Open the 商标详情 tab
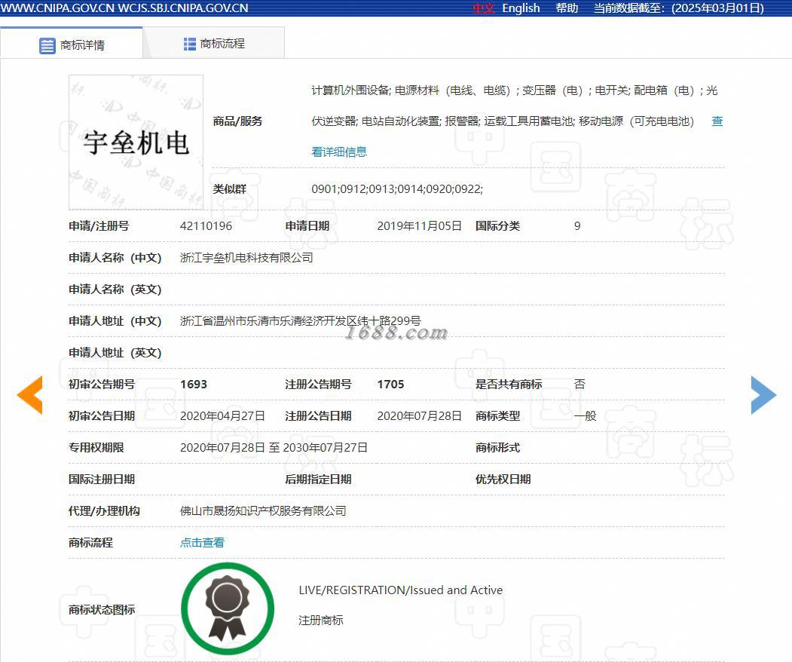This screenshot has height=662, width=792. click(x=72, y=44)
